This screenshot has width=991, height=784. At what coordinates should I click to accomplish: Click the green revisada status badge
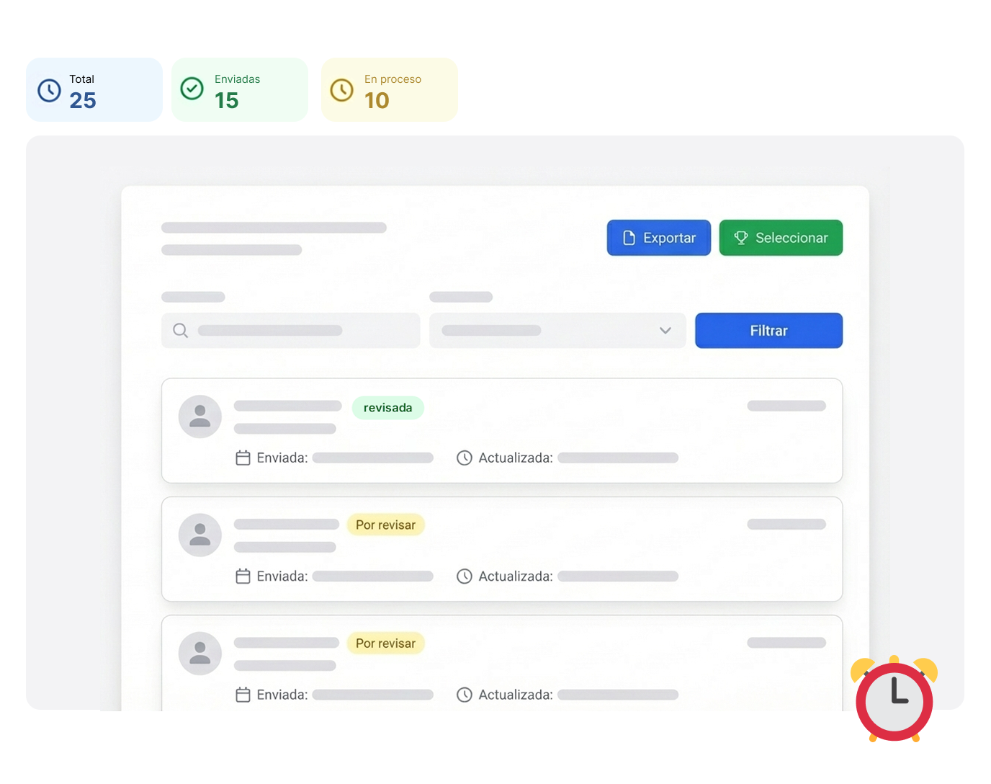coord(387,408)
